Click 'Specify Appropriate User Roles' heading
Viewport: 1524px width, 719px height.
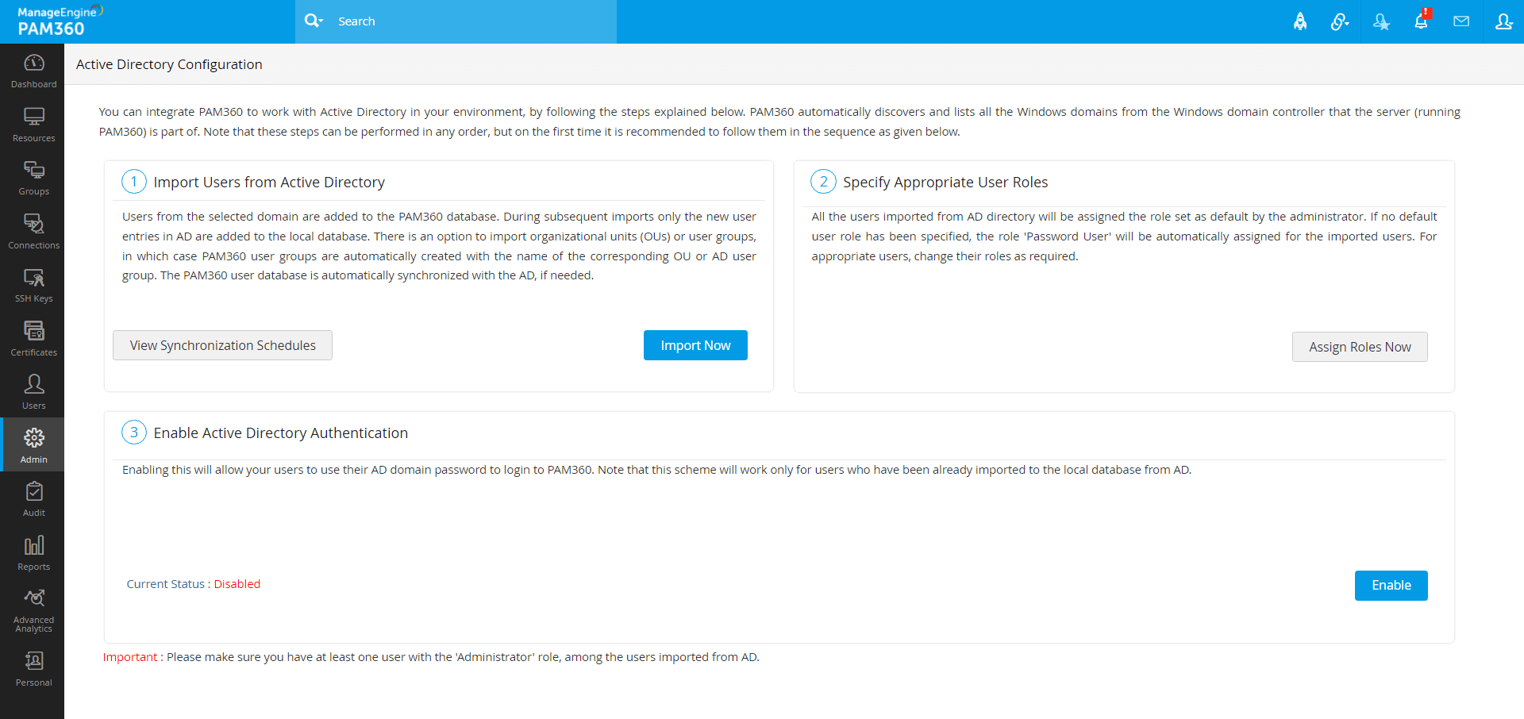click(x=945, y=183)
